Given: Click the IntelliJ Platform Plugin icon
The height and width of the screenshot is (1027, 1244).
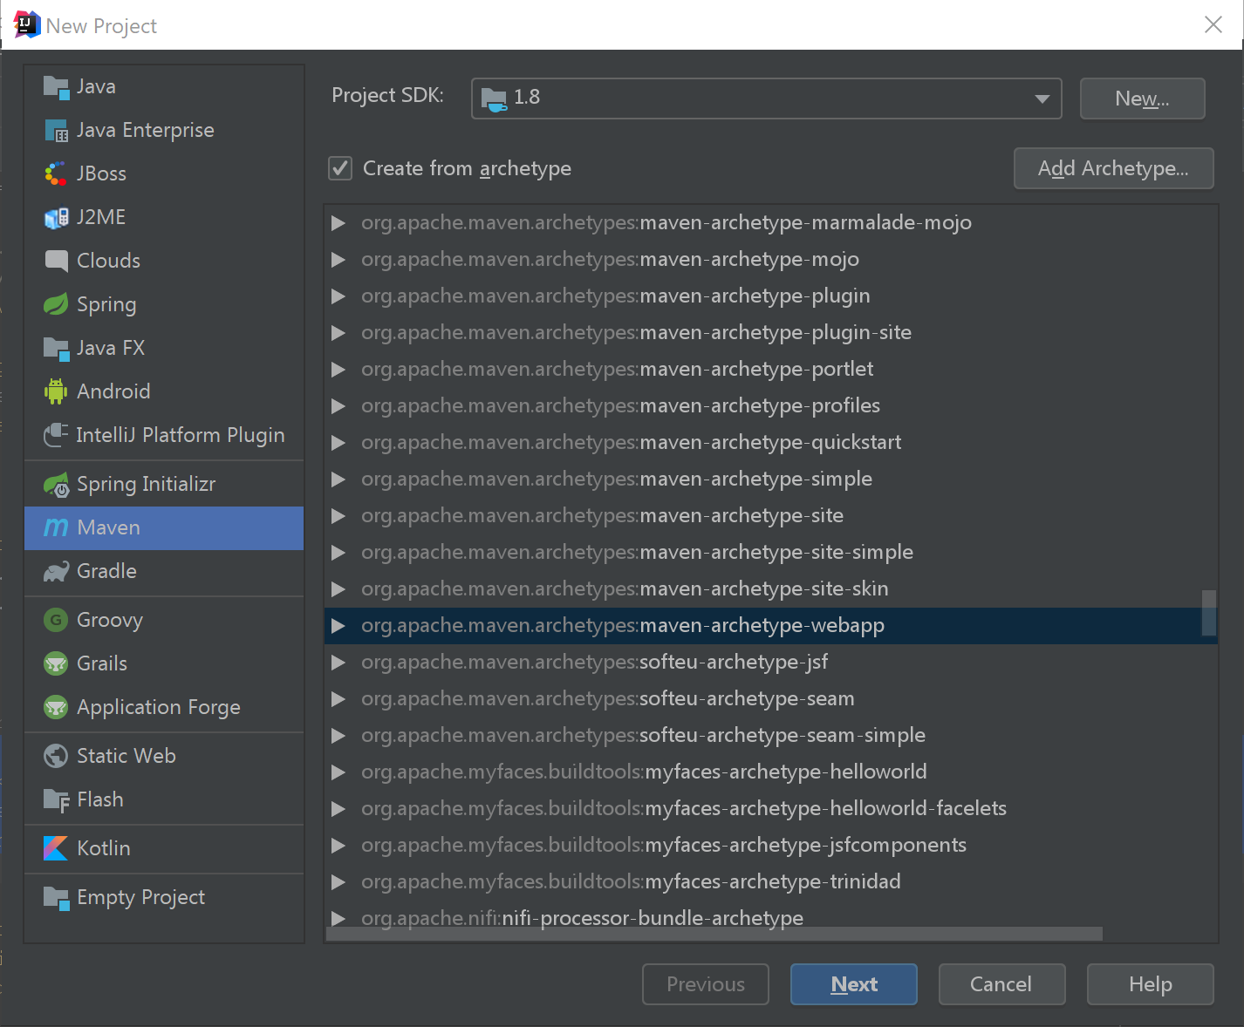Looking at the screenshot, I should tap(56, 435).
